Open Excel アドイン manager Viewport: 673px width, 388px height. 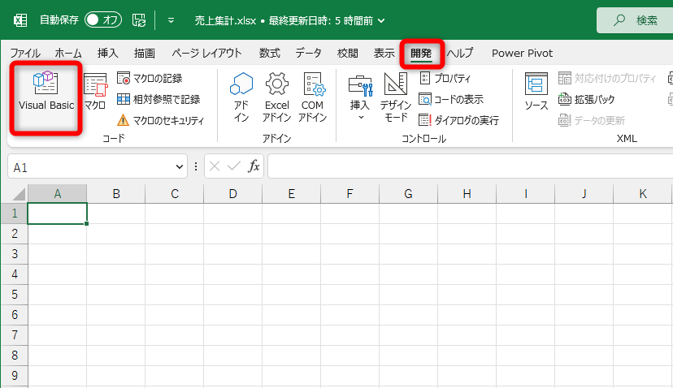point(277,97)
